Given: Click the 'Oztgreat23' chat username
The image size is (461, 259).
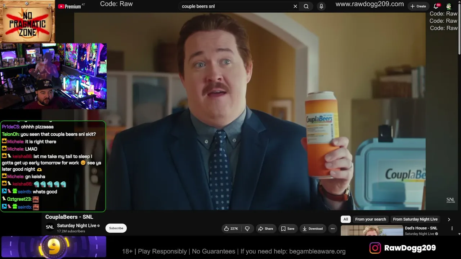Looking at the screenshot, I should [x=19, y=199].
